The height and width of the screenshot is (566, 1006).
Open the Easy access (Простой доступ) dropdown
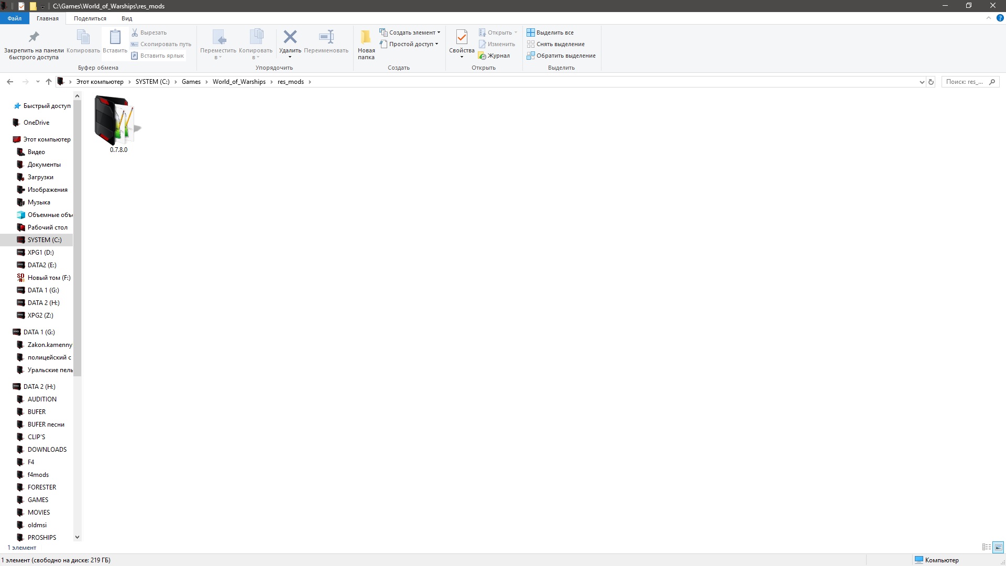(409, 44)
